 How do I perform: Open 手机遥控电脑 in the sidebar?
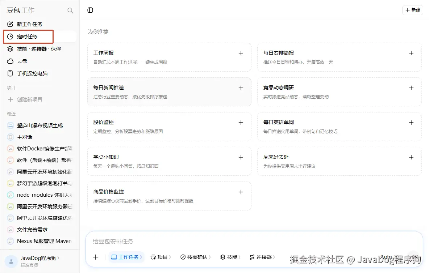point(39,73)
